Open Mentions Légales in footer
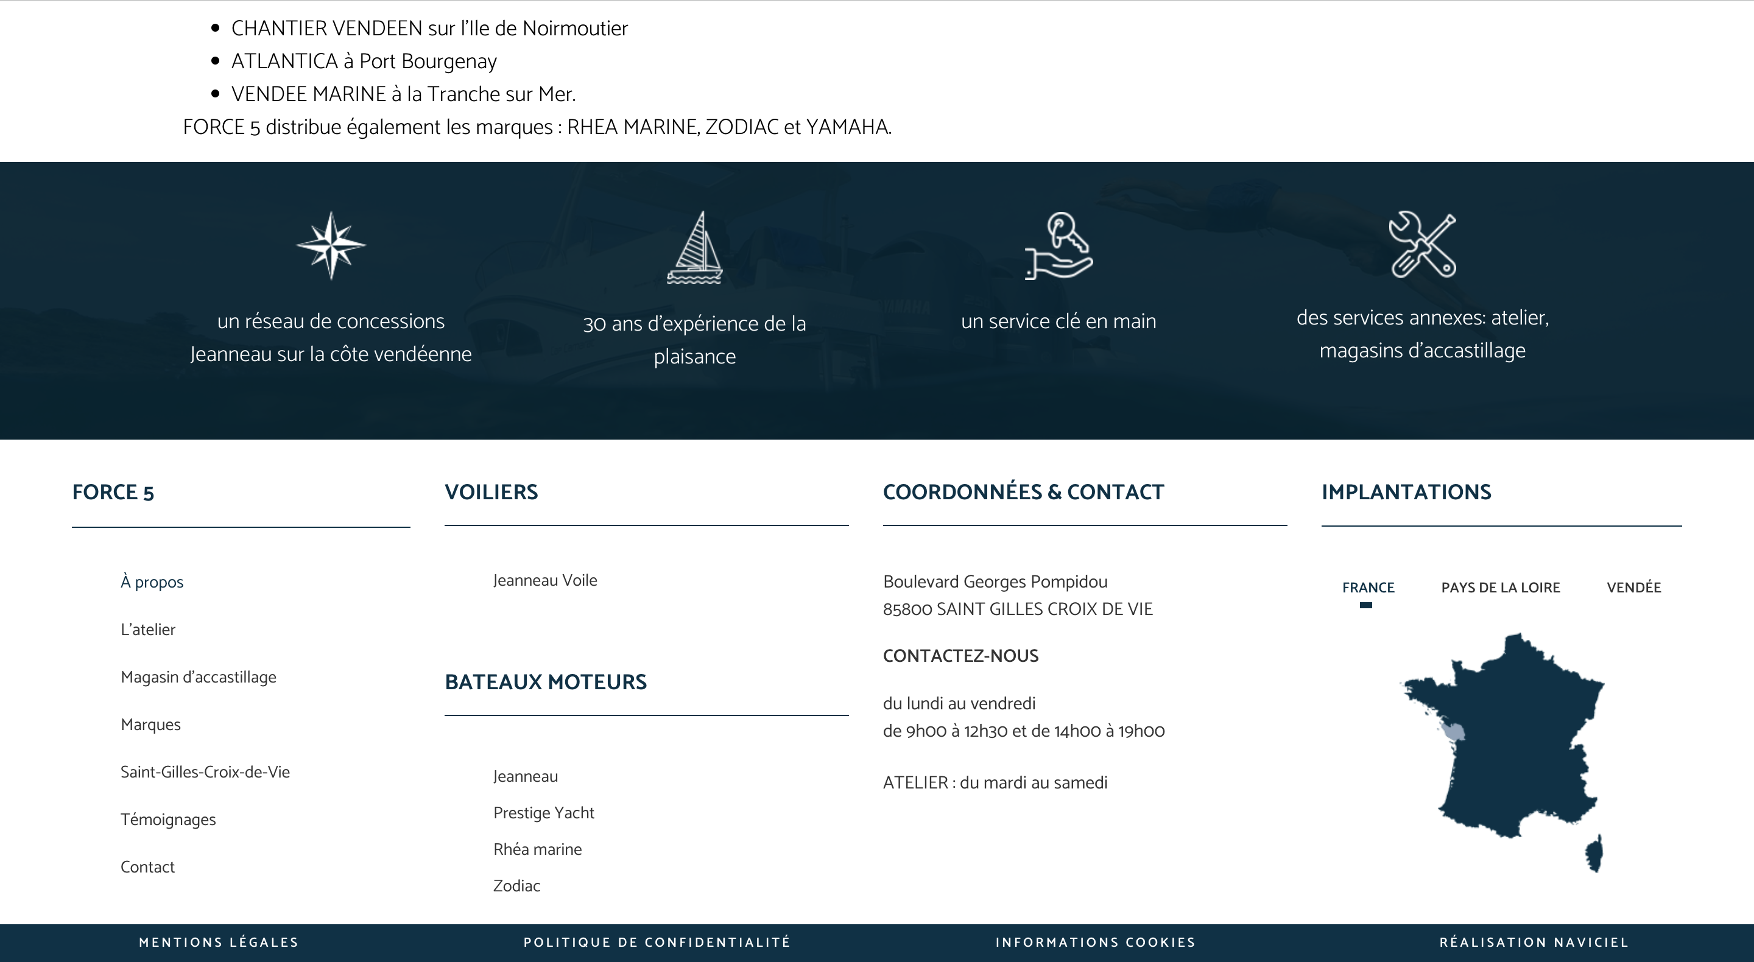This screenshot has height=962, width=1754. coord(219,943)
